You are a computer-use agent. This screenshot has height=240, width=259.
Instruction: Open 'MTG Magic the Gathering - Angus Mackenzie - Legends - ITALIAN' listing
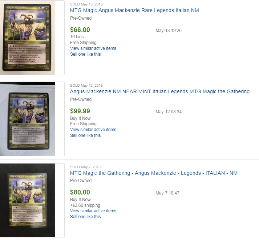[x=154, y=173]
